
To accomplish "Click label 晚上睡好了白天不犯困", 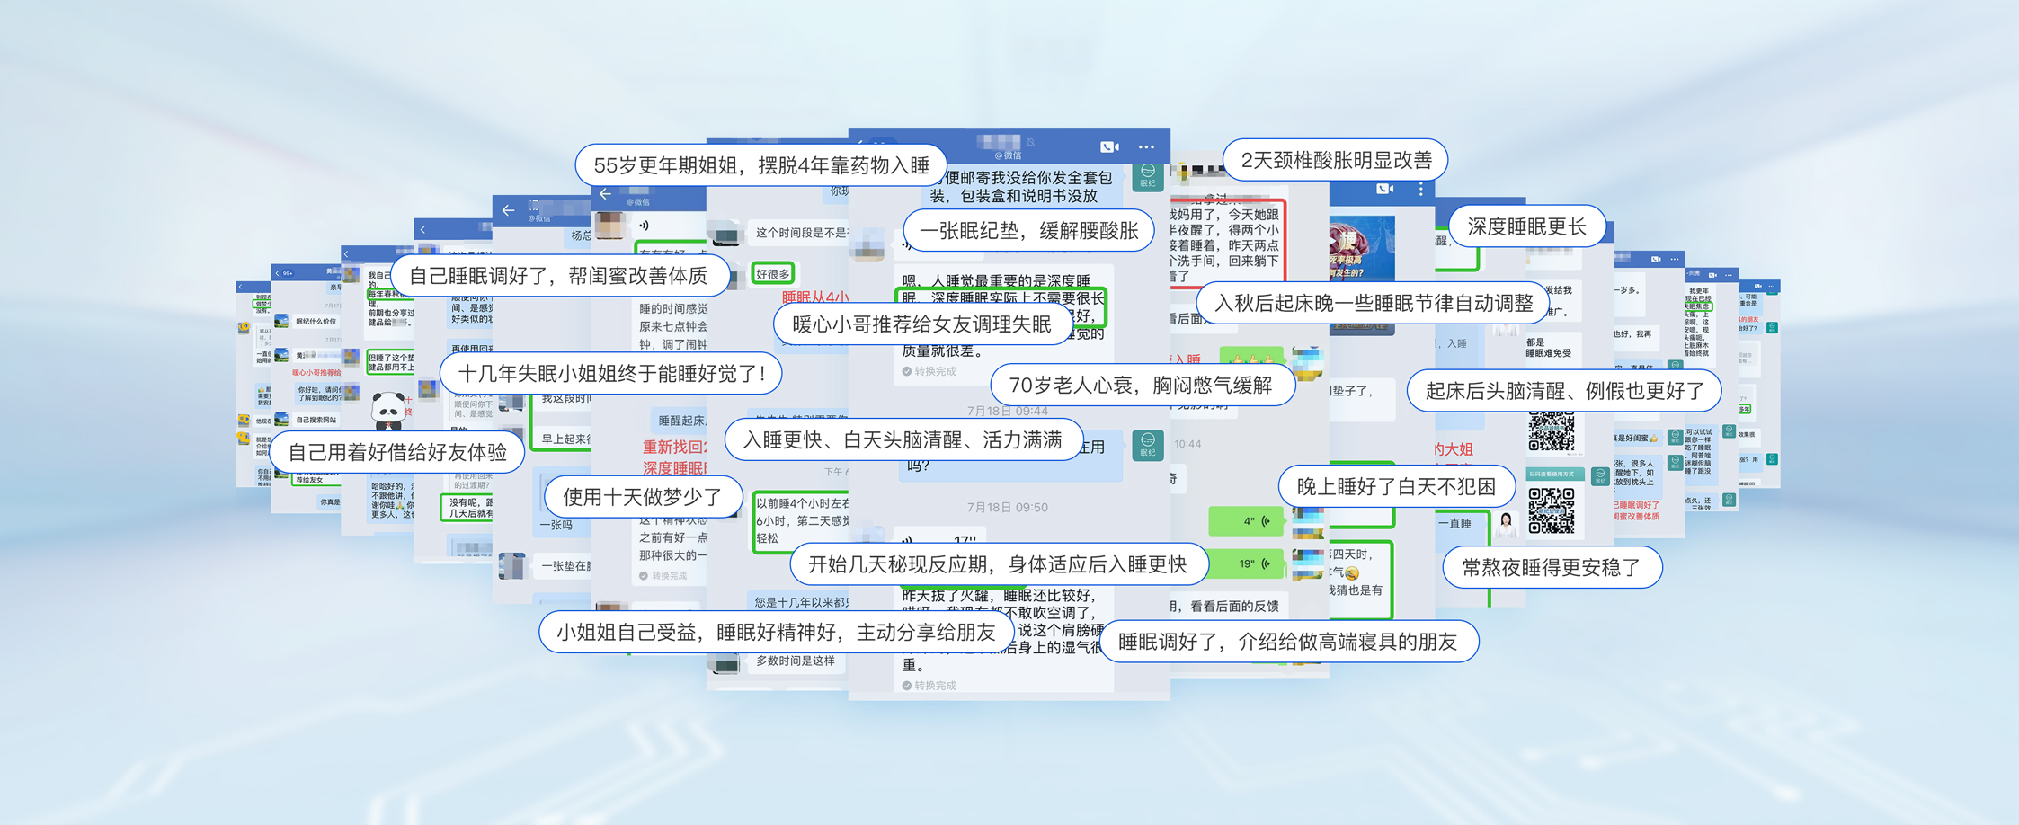I will point(1397,486).
